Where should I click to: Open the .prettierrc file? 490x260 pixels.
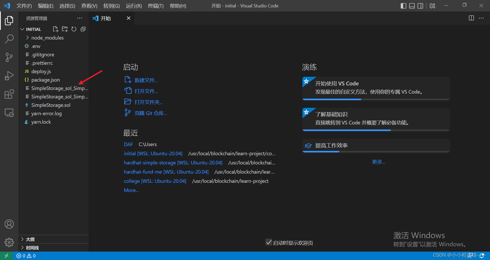point(53,63)
